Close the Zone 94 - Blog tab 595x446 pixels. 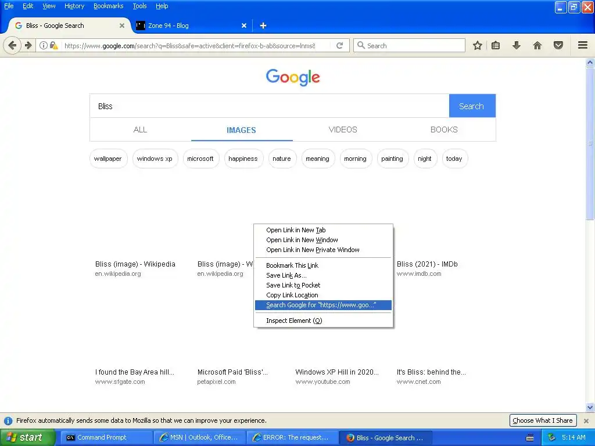(x=244, y=26)
